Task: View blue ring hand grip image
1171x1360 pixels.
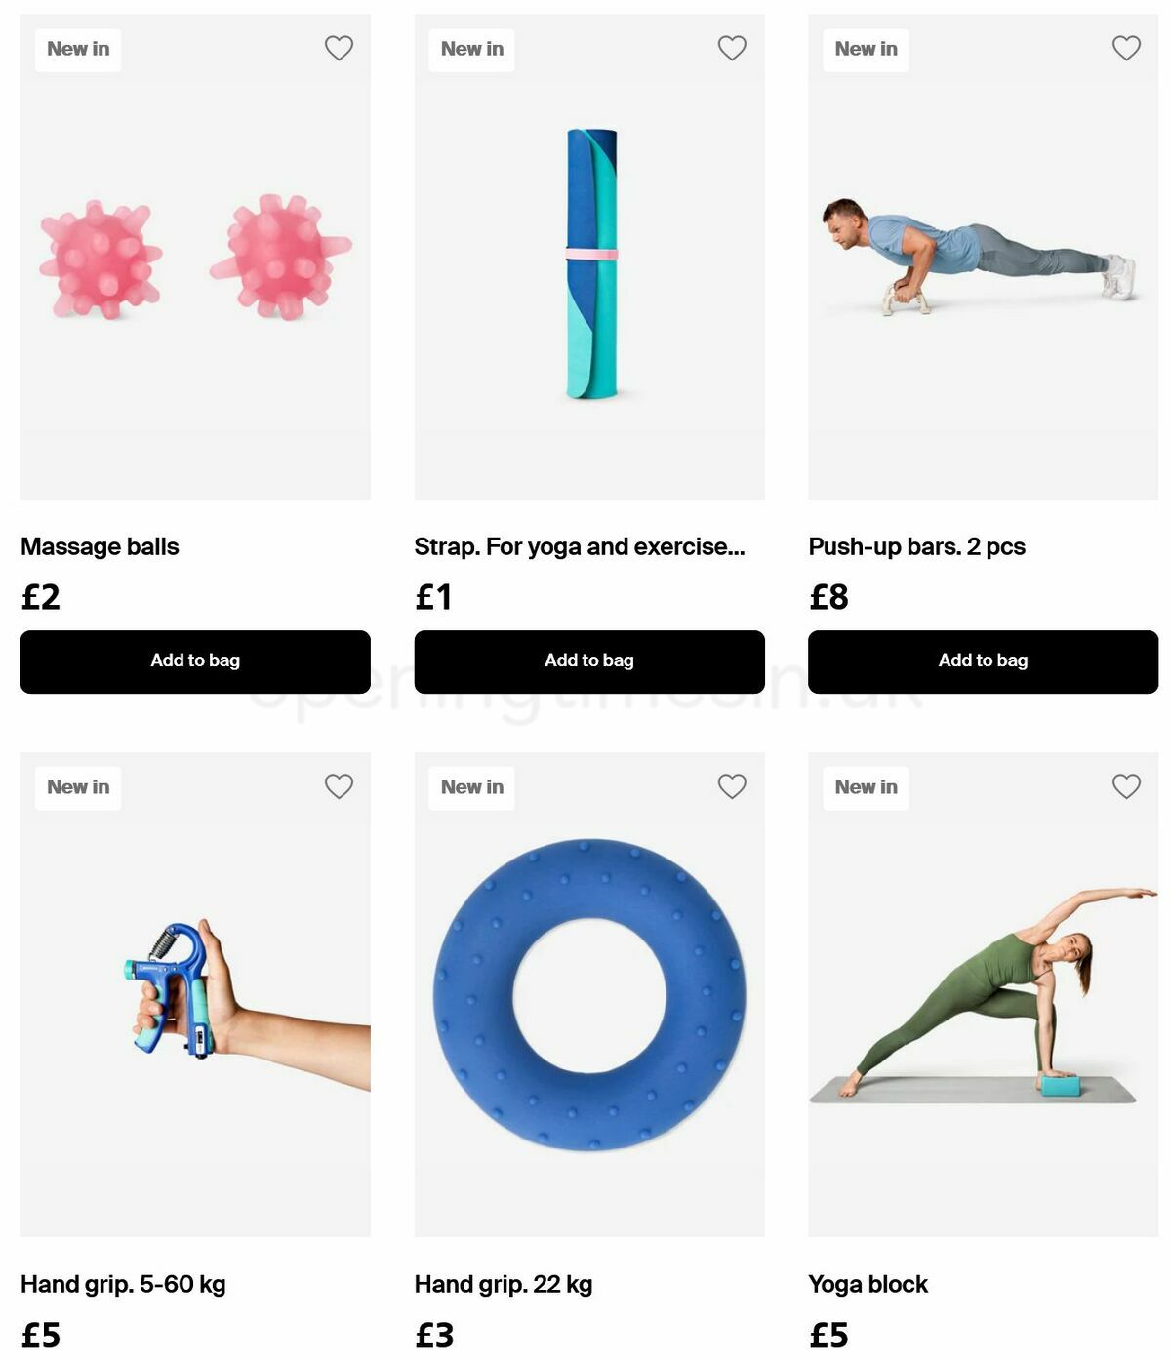Action: tap(589, 994)
